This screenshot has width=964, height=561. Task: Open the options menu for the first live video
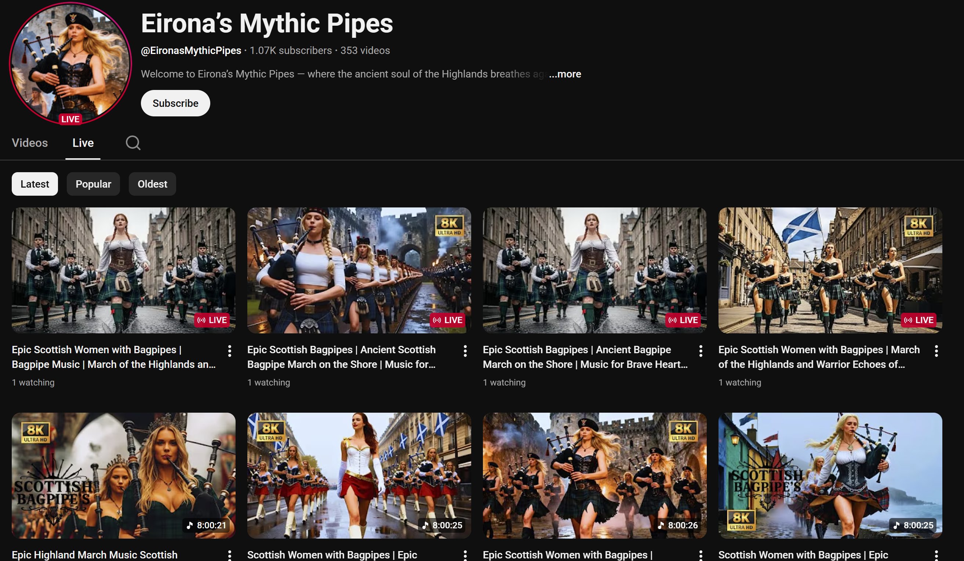[229, 351]
